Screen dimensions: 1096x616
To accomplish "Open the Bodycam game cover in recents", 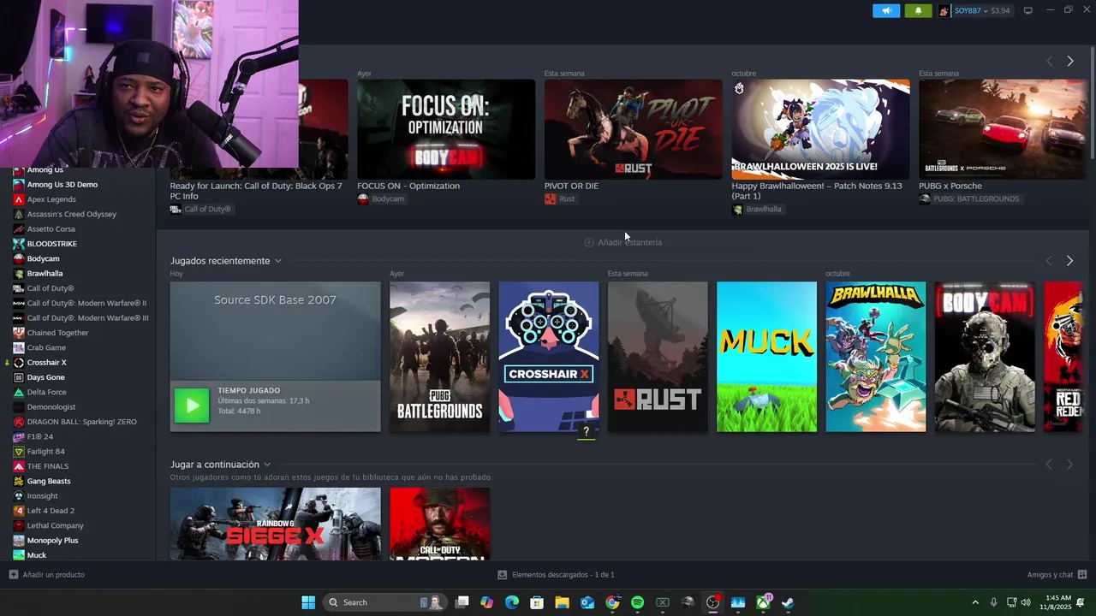I will [985, 357].
